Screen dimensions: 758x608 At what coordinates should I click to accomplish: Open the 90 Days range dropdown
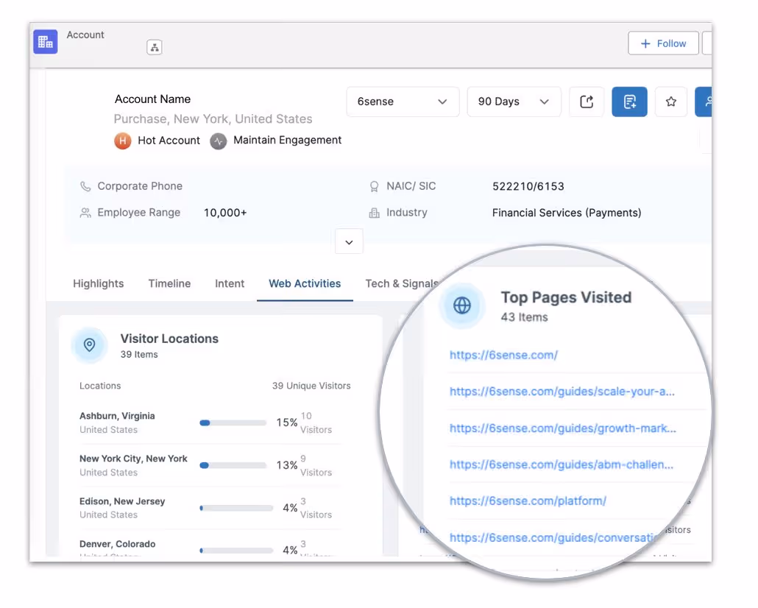click(514, 102)
